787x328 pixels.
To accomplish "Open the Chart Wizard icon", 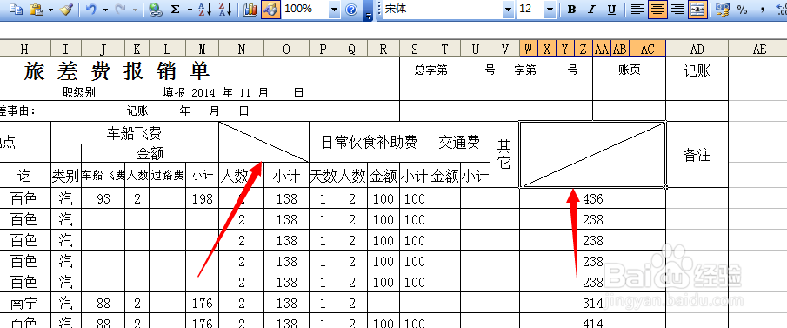I will (250, 9).
